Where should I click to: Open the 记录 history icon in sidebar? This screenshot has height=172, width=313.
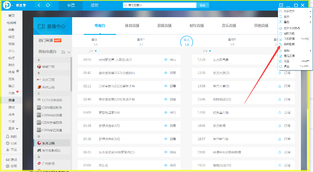8,143
